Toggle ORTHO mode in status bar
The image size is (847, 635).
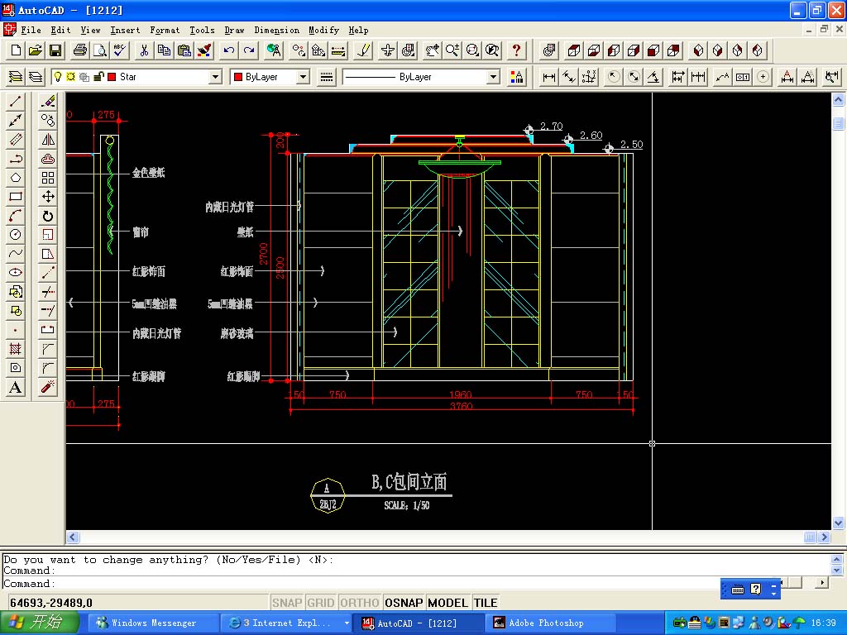[x=359, y=603]
